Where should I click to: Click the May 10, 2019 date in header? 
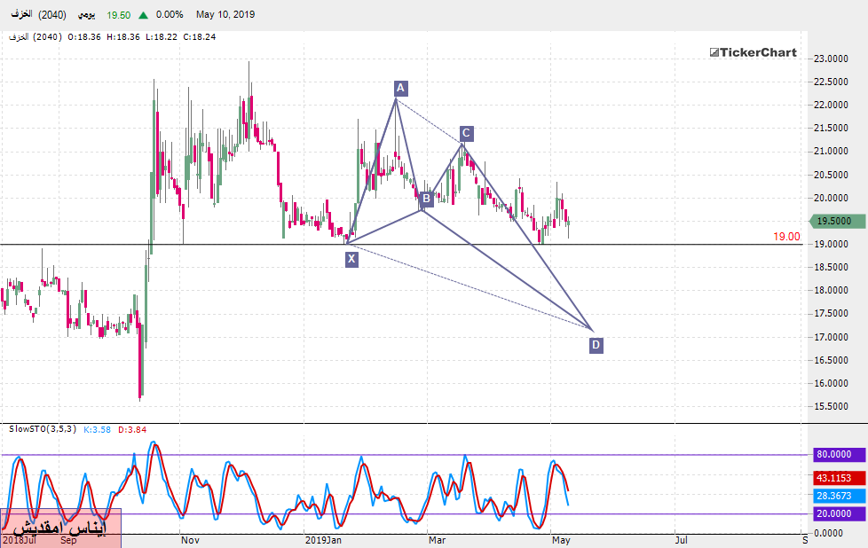(224, 15)
